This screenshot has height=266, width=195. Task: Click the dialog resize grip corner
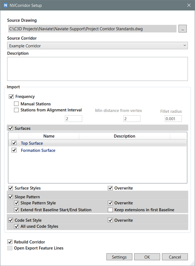coord(192,263)
